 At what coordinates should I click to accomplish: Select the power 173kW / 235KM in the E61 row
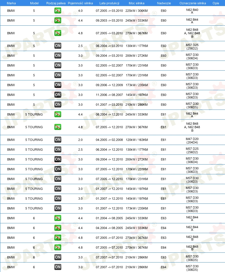click(x=137, y=208)
